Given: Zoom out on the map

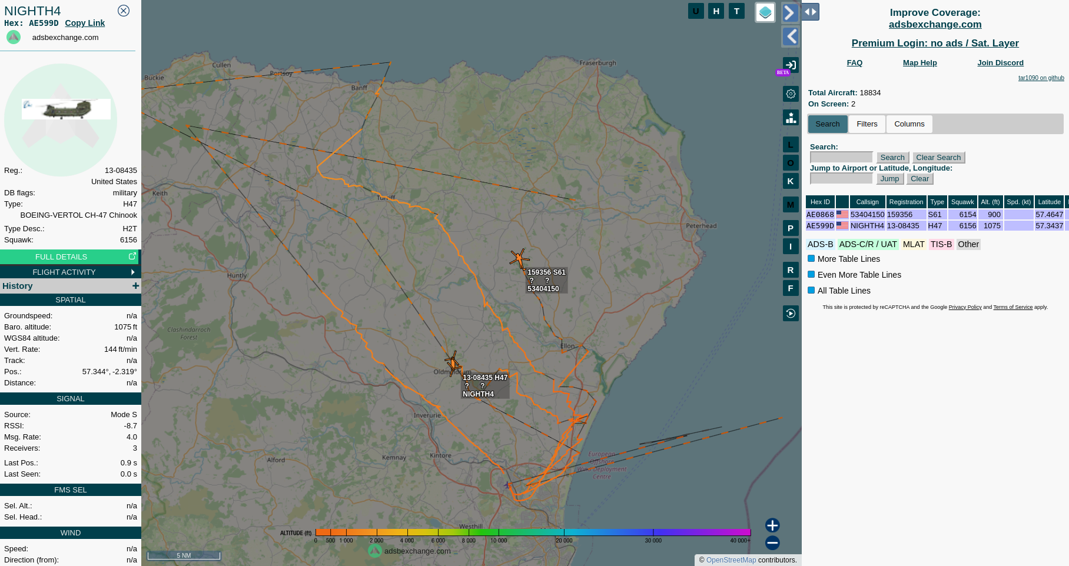Looking at the screenshot, I should click(x=772, y=543).
